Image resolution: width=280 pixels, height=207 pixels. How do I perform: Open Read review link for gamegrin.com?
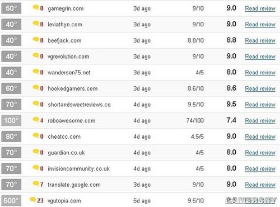[260, 8]
